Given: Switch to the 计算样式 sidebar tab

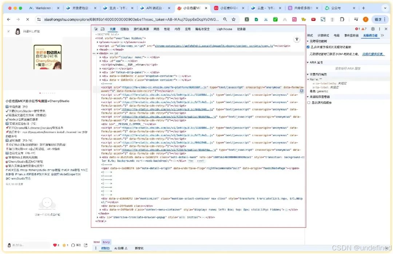Looking at the screenshot, I should tap(323, 36).
